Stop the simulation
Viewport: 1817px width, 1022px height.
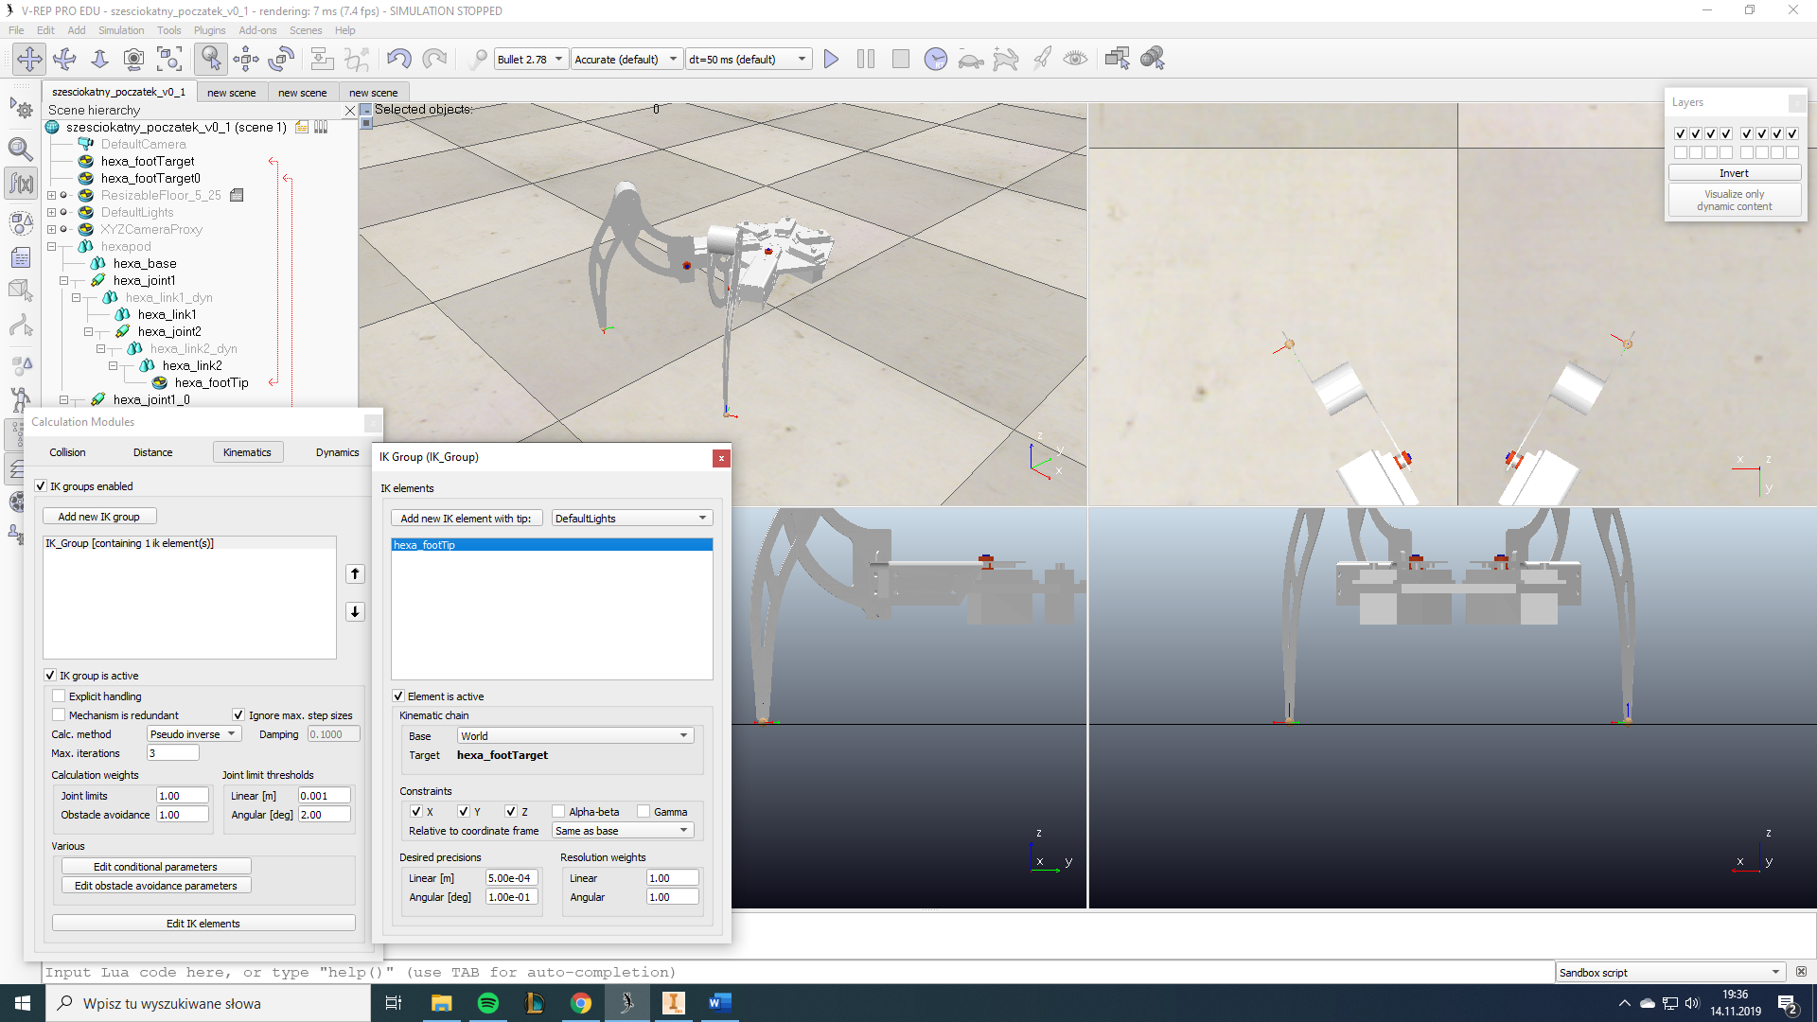tap(901, 59)
